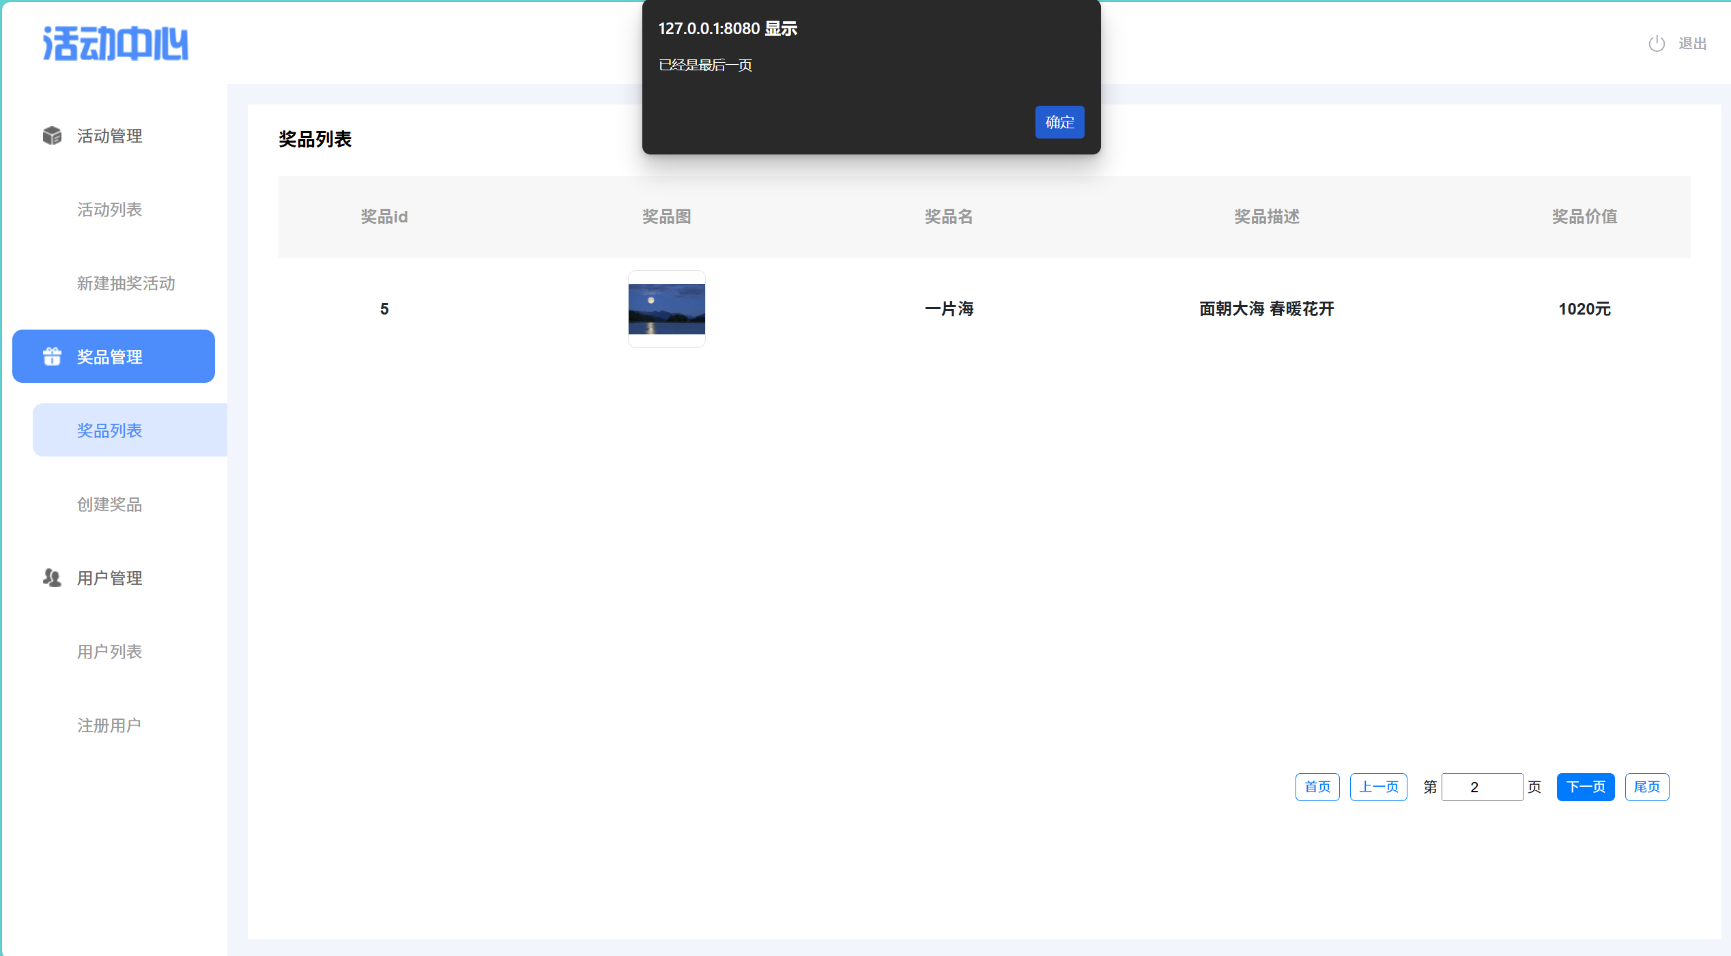Click the gift icon in 奖品管理

point(52,356)
